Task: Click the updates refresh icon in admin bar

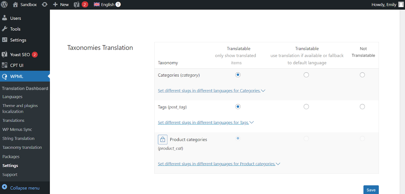Action: (45, 5)
